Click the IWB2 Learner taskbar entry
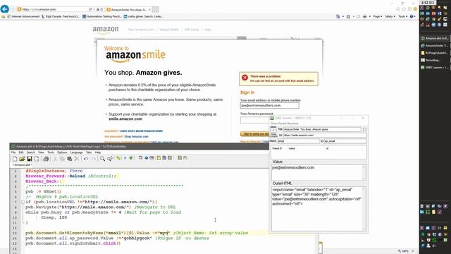Screen dimensions: 451x254 click(x=434, y=68)
